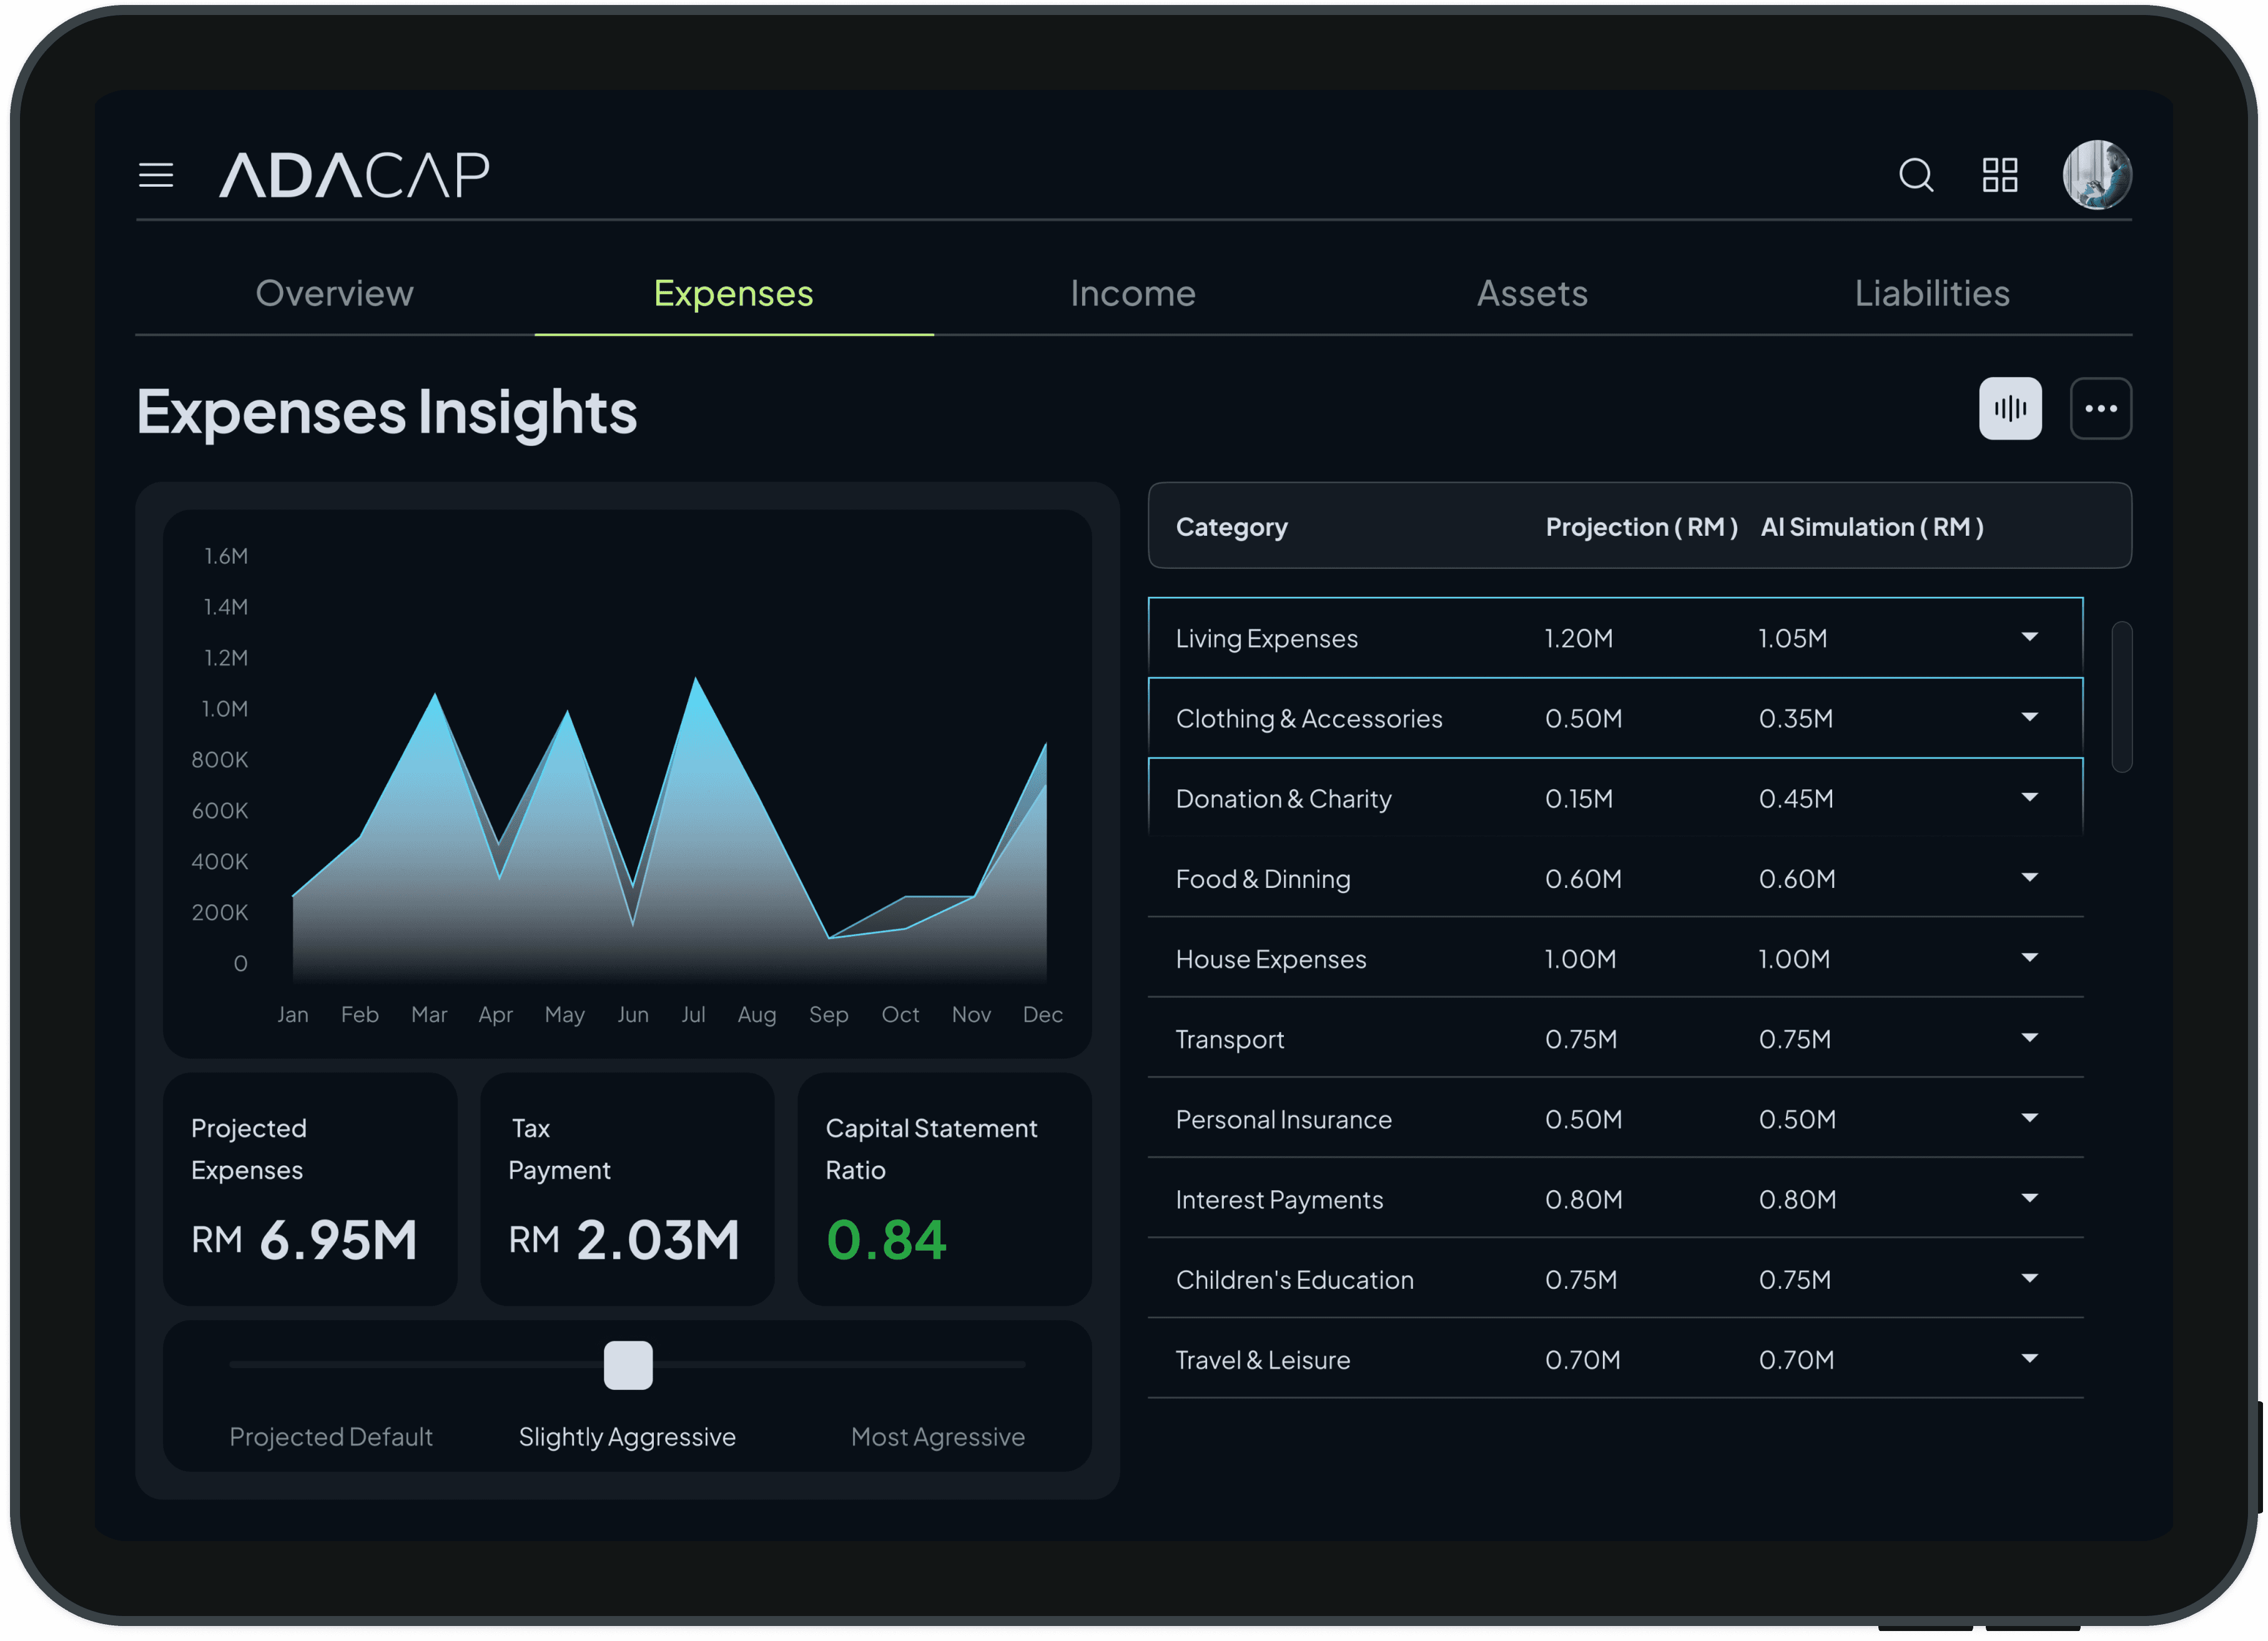Expand the Living Expenses row arrow
Viewport: 2268px width, 1641px height.
coord(2029,637)
